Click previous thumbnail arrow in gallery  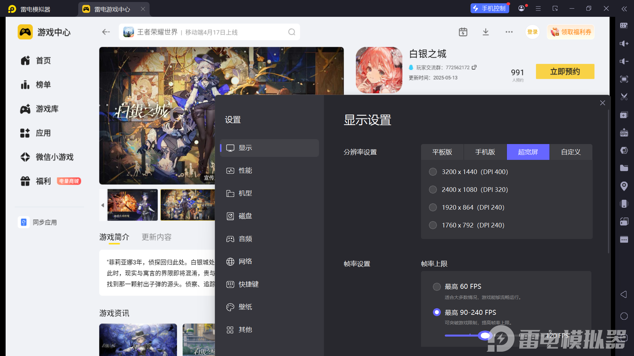(103, 205)
